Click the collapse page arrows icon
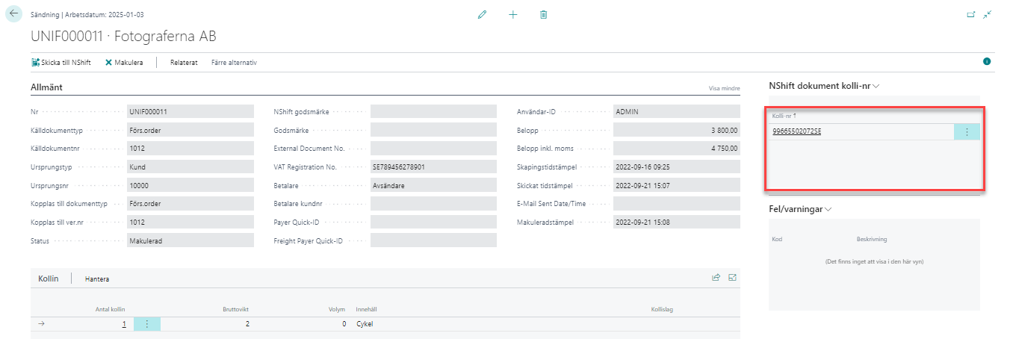 click(988, 14)
